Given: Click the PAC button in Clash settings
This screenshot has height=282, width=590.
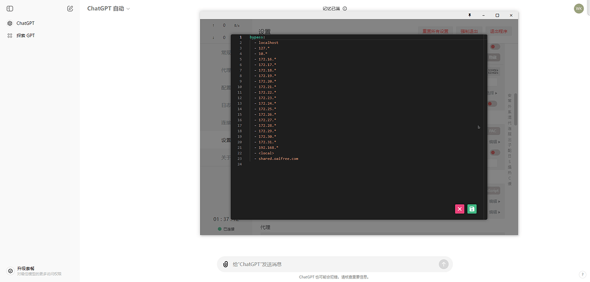Looking at the screenshot, I should pos(493,131).
